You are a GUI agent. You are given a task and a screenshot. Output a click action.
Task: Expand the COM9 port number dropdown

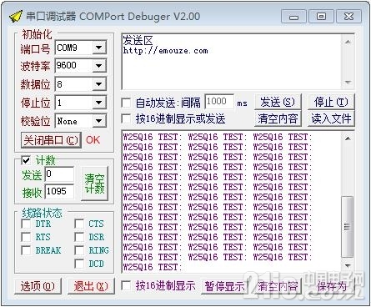(98, 48)
